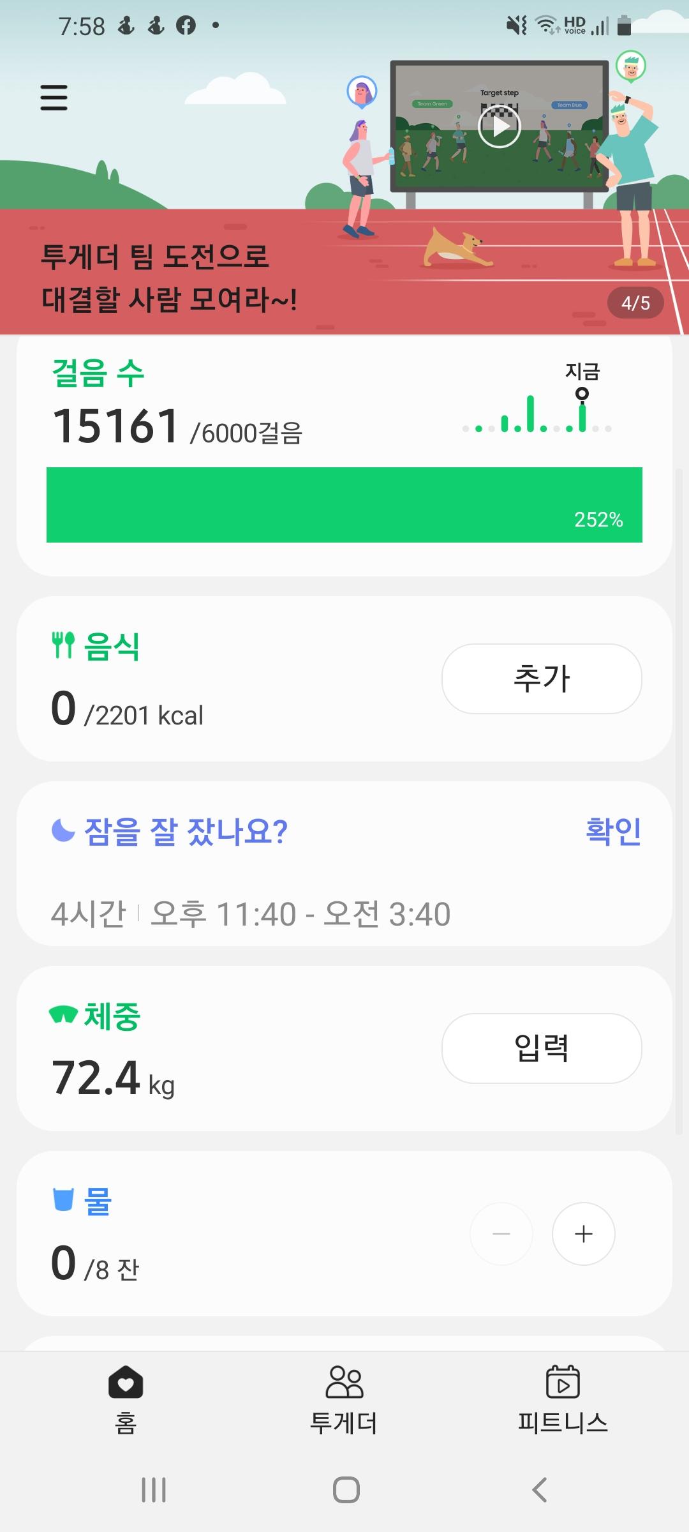The width and height of the screenshot is (689, 1532).
Task: Open the hamburger navigation menu
Action: 54,98
